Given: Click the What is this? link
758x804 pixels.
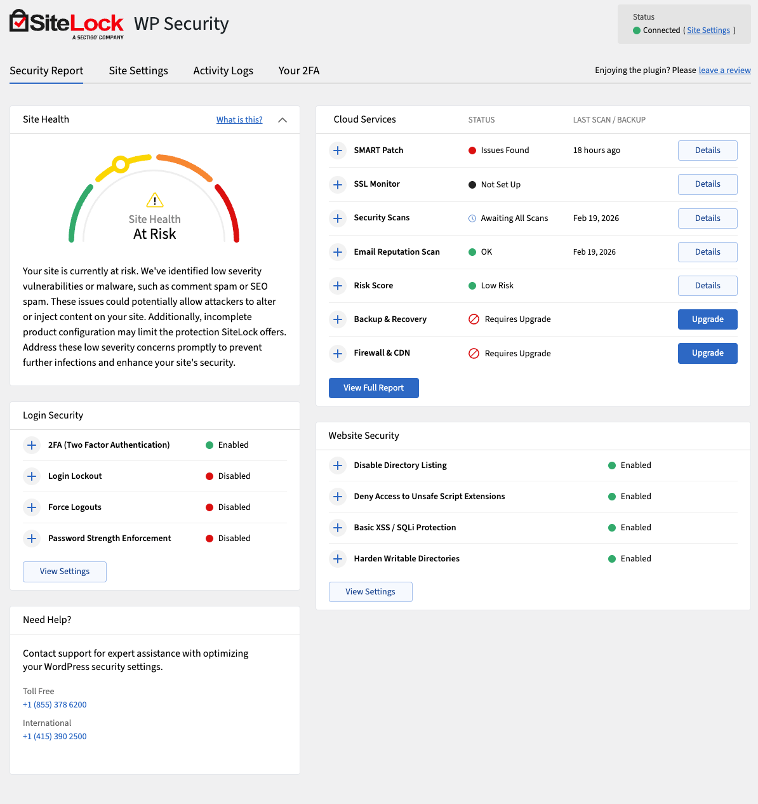Looking at the screenshot, I should [239, 120].
